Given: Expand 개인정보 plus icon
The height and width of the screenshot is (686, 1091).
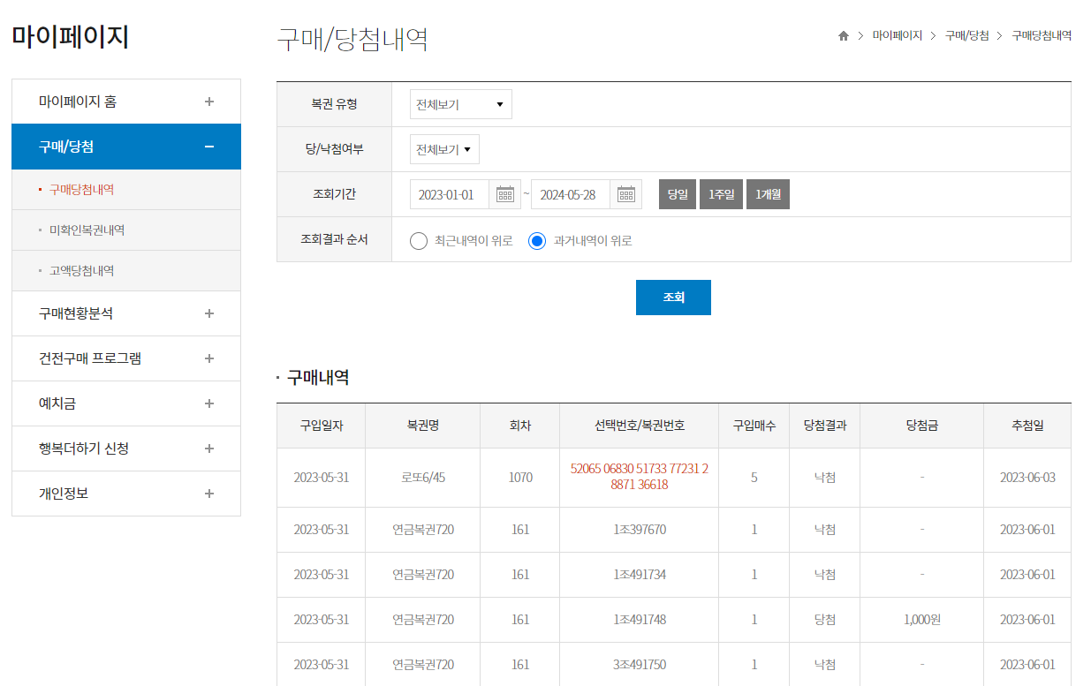Looking at the screenshot, I should [209, 494].
